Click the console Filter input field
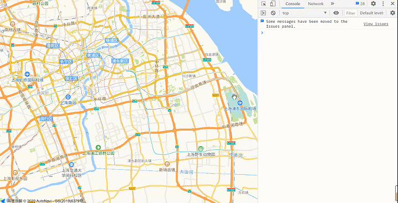The width and height of the screenshot is (398, 203). [x=351, y=13]
